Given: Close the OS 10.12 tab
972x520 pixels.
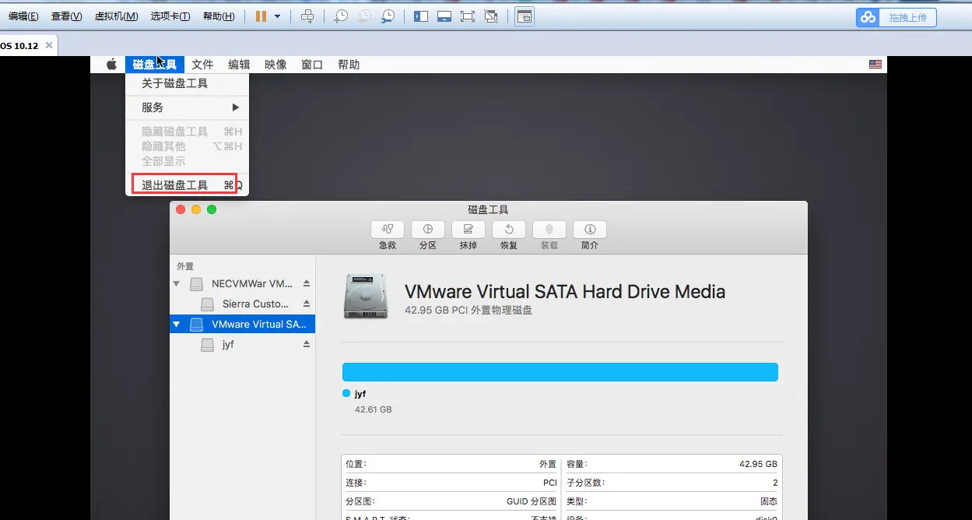Looking at the screenshot, I should (49, 45).
